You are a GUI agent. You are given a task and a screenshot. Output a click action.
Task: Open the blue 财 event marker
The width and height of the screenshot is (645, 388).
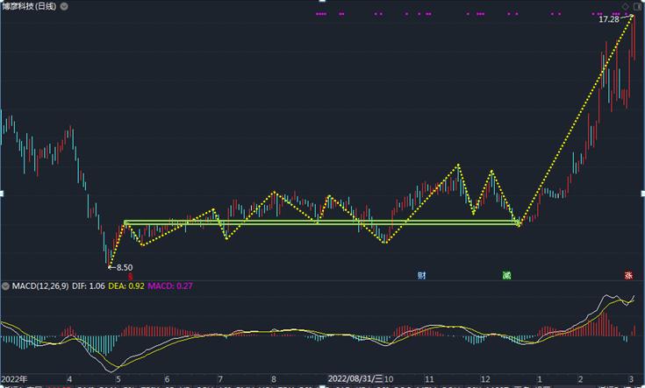421,275
